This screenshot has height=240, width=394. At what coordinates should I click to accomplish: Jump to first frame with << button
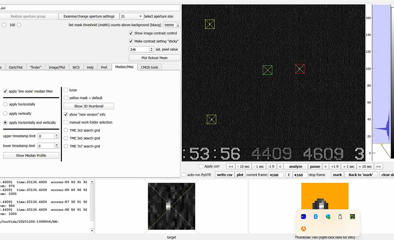231,167
